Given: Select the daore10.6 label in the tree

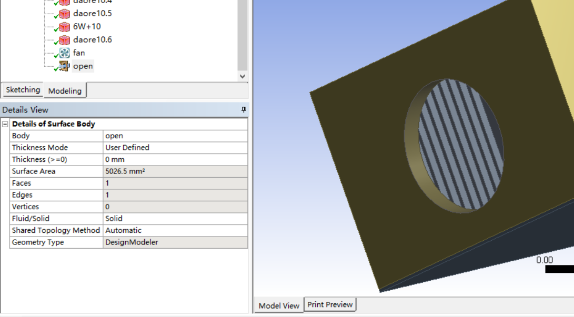Looking at the screenshot, I should point(92,39).
